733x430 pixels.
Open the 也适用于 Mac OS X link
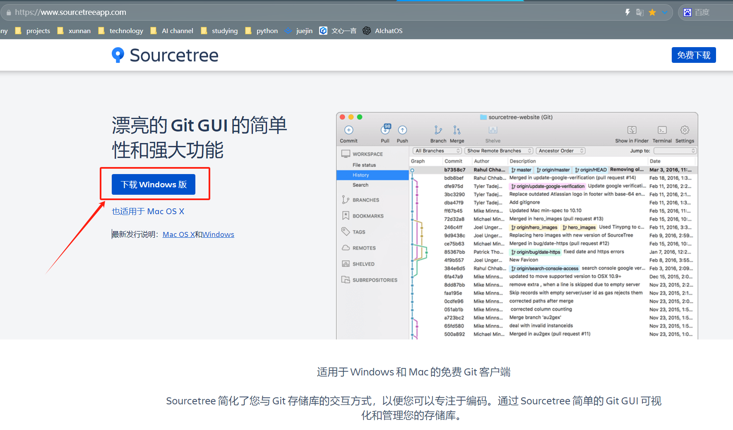(x=148, y=211)
